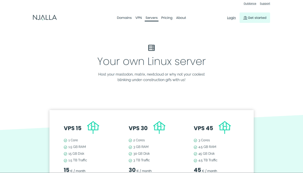Click the checkmark icon beside 3 GB RAM
Image resolution: width=303 pixels, height=173 pixels.
pos(130,147)
